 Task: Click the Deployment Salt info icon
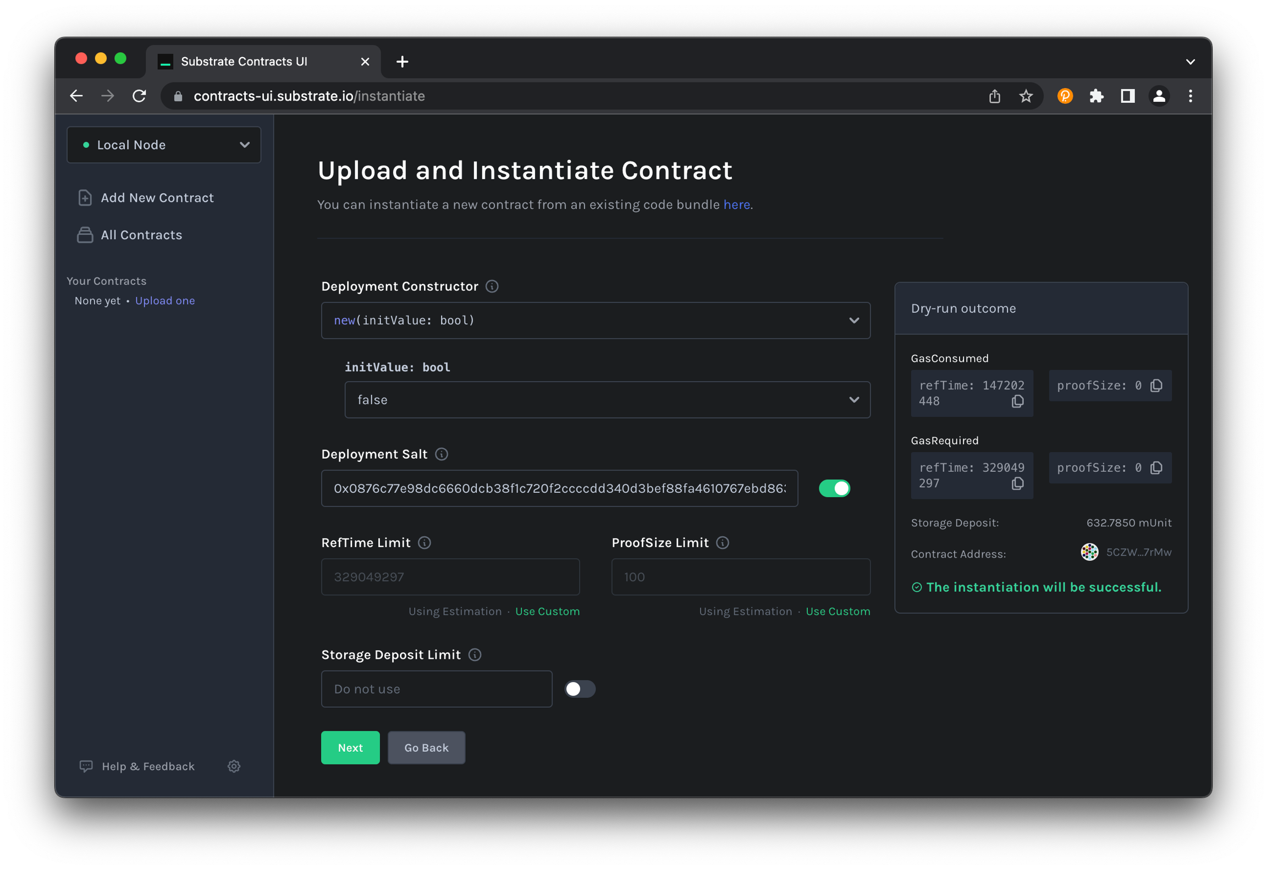click(441, 454)
